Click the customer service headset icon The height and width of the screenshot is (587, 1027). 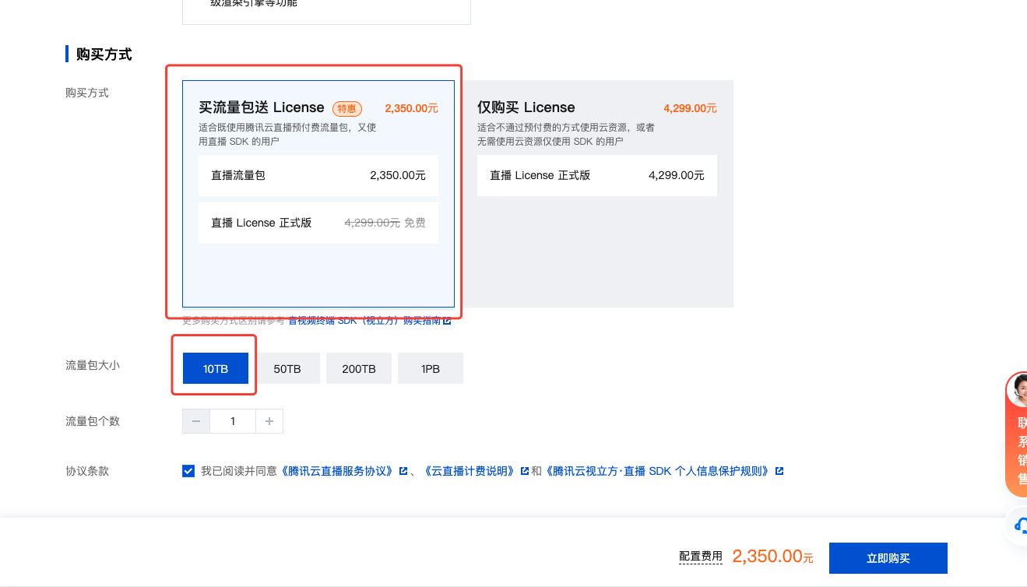coord(1019,525)
